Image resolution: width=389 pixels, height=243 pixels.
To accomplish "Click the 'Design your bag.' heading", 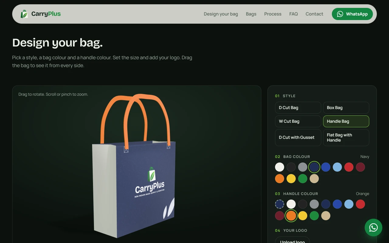I will (x=57, y=43).
